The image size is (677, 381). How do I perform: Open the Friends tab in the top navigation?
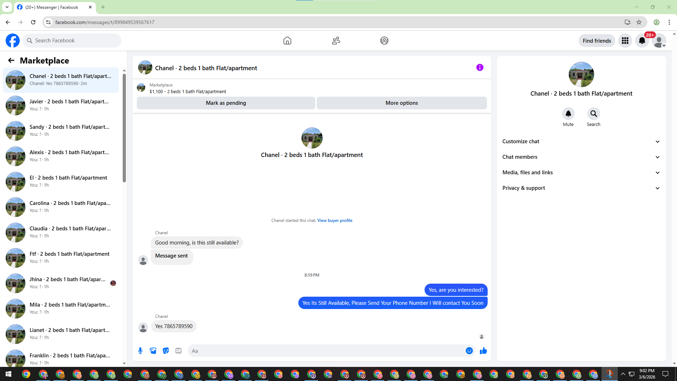tap(336, 41)
